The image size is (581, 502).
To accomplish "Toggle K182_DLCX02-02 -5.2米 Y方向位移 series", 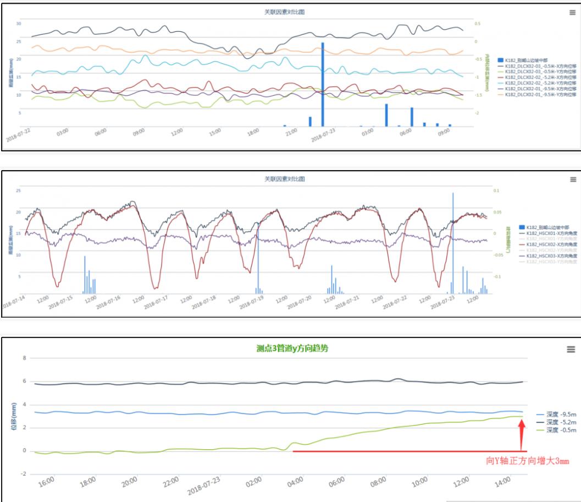I will coord(537,83).
